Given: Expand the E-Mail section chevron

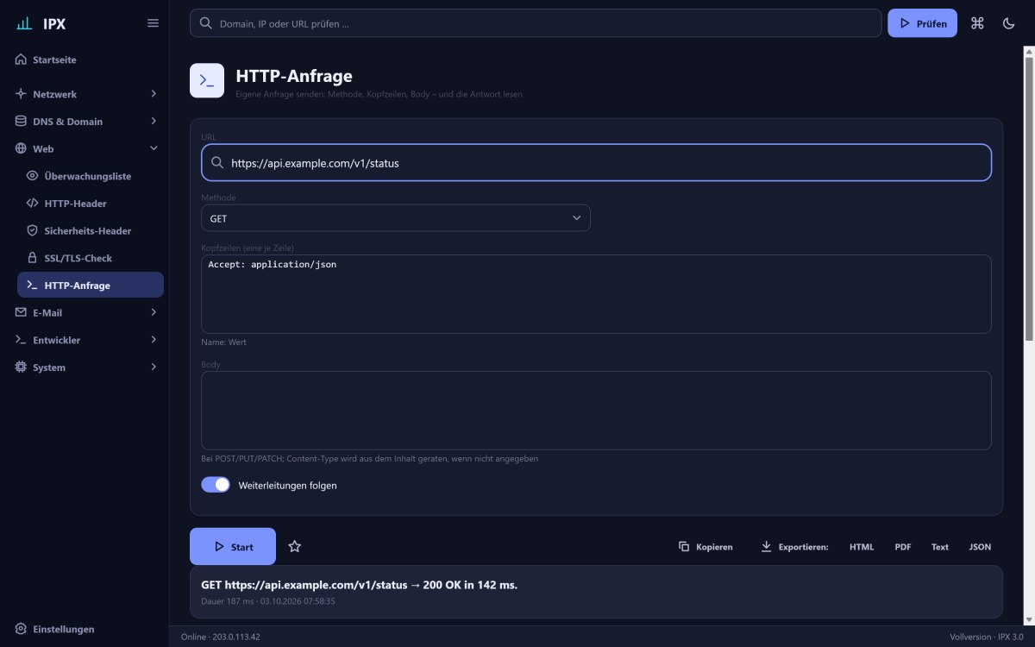Looking at the screenshot, I should [154, 312].
